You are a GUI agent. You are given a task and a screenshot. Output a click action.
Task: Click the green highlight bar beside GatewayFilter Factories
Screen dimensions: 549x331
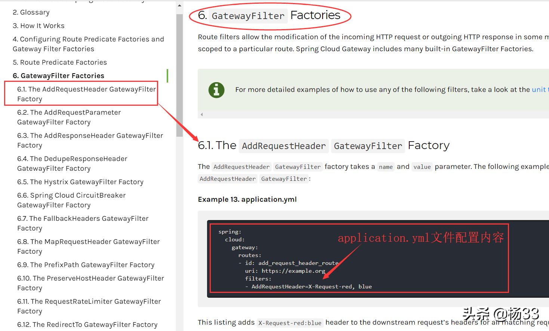click(167, 75)
